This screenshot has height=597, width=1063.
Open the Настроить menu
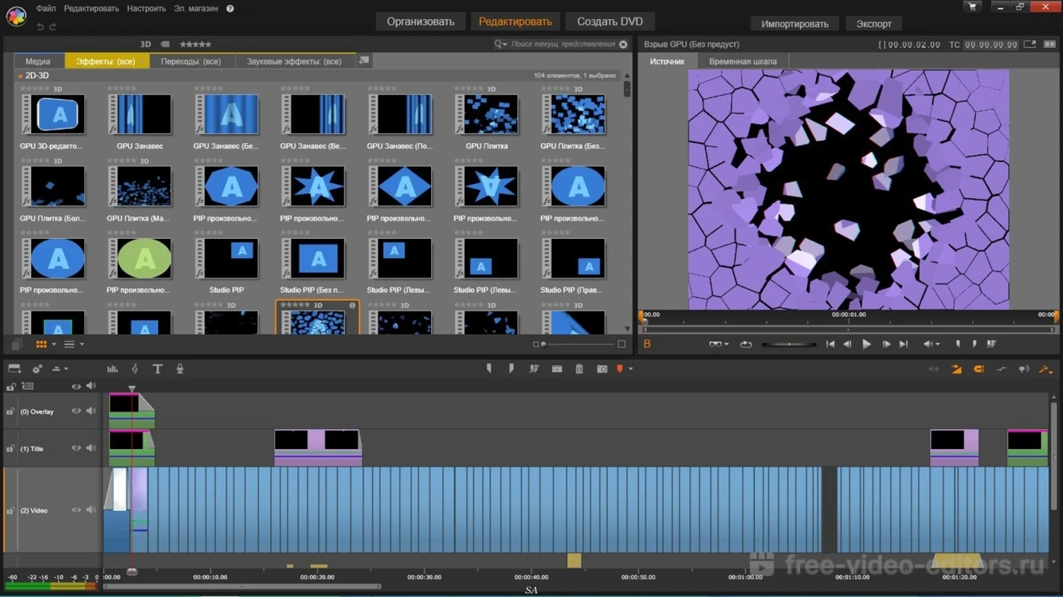(147, 9)
